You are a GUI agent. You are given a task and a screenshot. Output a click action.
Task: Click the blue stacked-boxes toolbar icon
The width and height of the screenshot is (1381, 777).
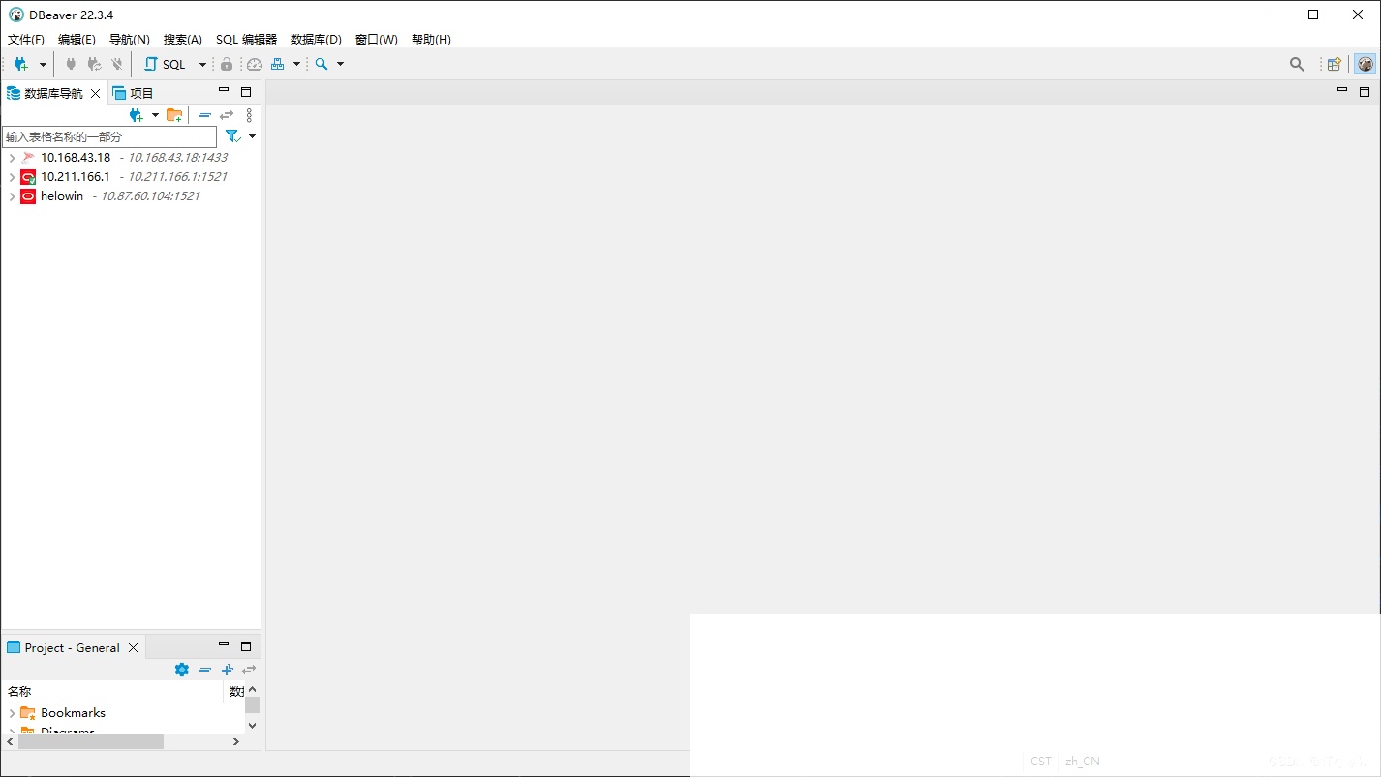(x=278, y=64)
